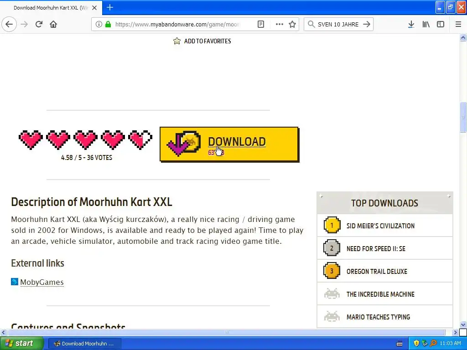Show site information icon in address bar
This screenshot has height=350, width=467.
point(99,24)
